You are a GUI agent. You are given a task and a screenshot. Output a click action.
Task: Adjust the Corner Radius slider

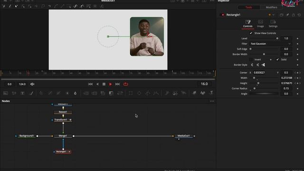tap(264, 88)
